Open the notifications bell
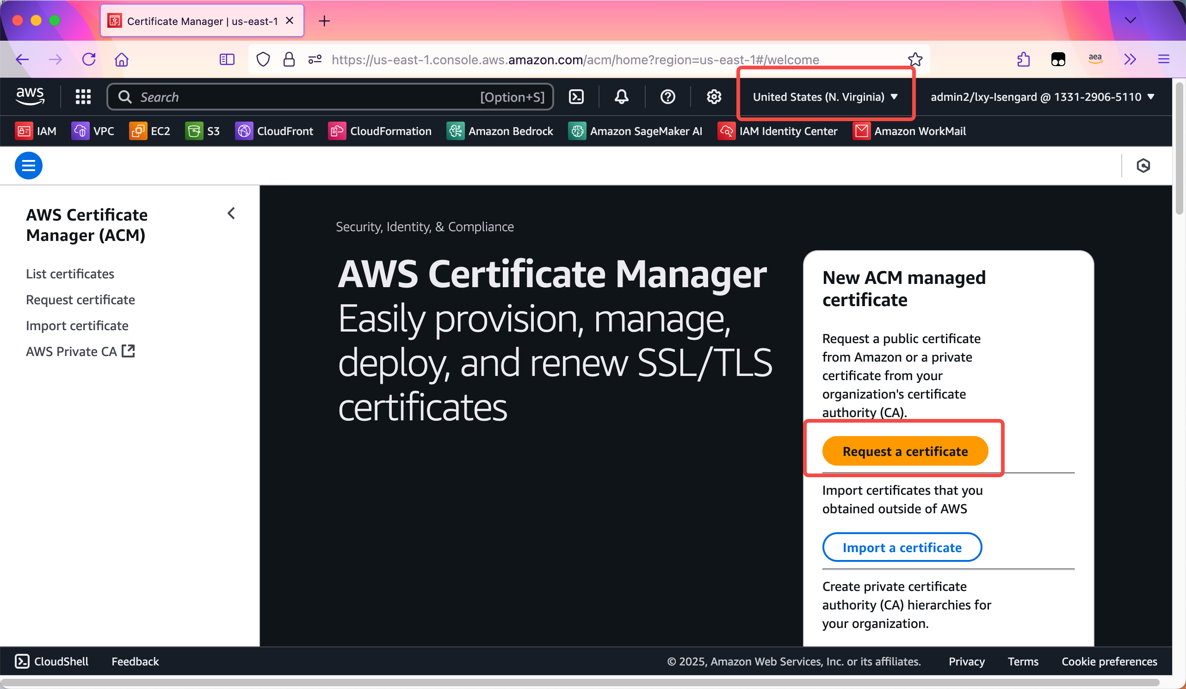Screen dimensions: 1186x689 (x=621, y=97)
